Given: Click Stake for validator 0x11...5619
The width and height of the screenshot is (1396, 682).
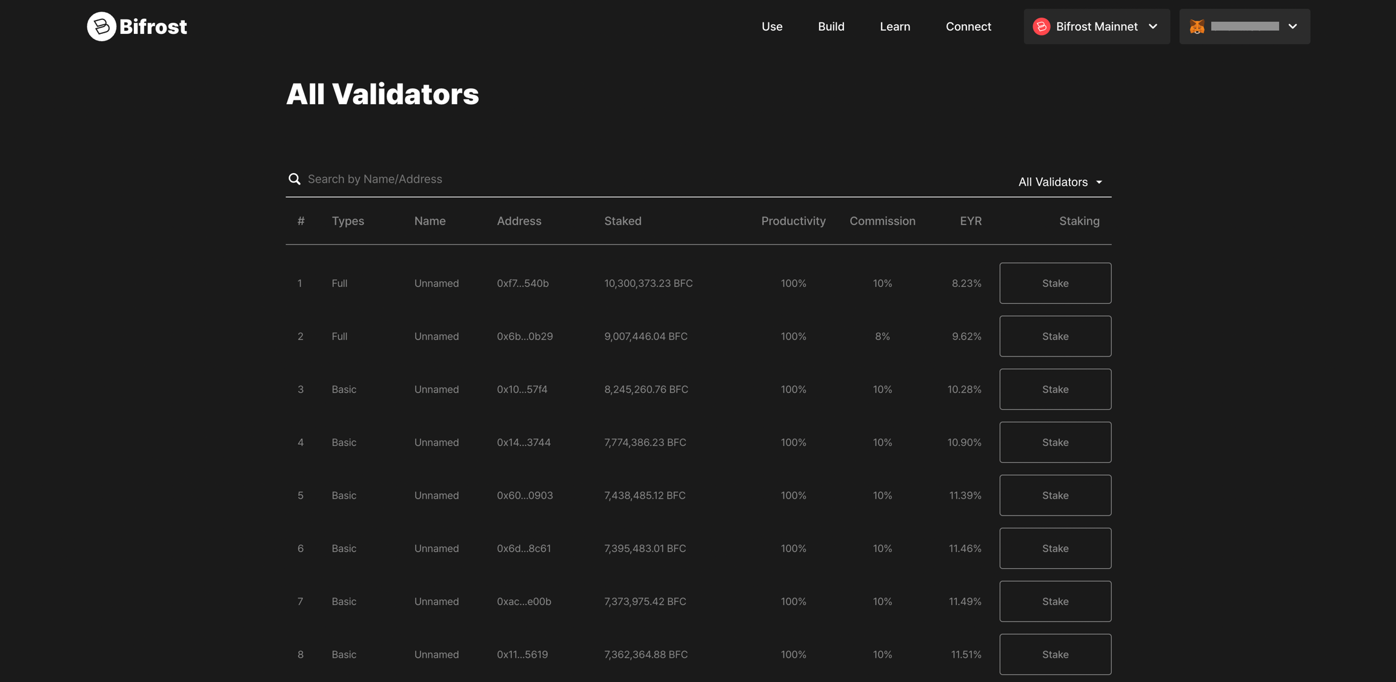Looking at the screenshot, I should point(1055,654).
